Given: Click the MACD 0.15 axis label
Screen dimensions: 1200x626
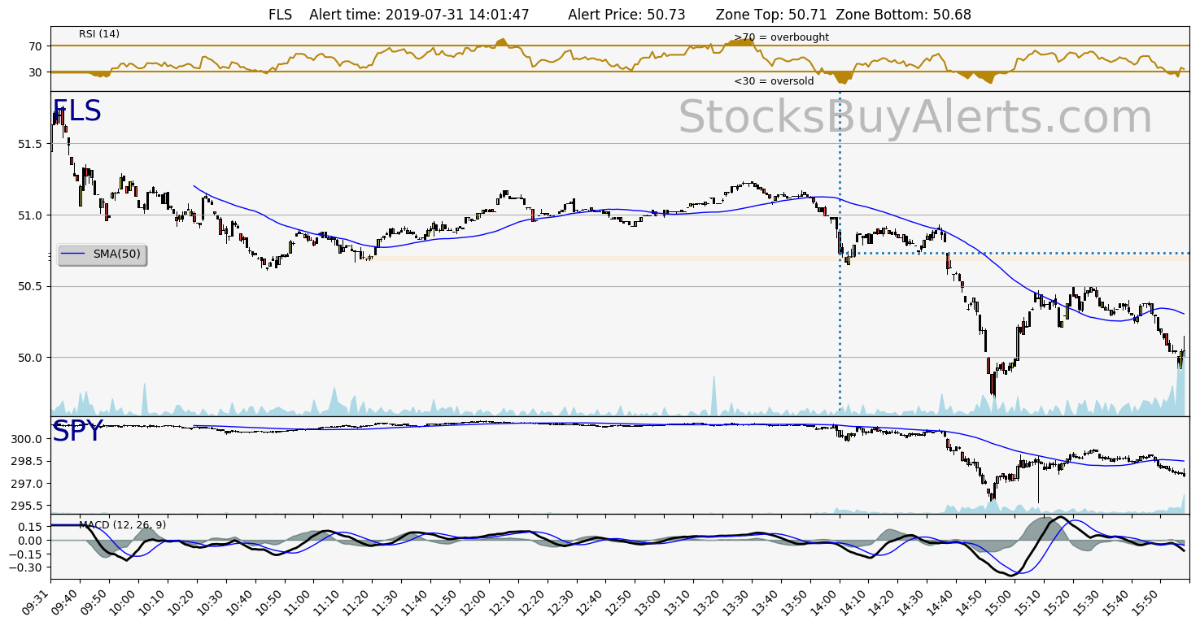Looking at the screenshot, I should coord(30,527).
